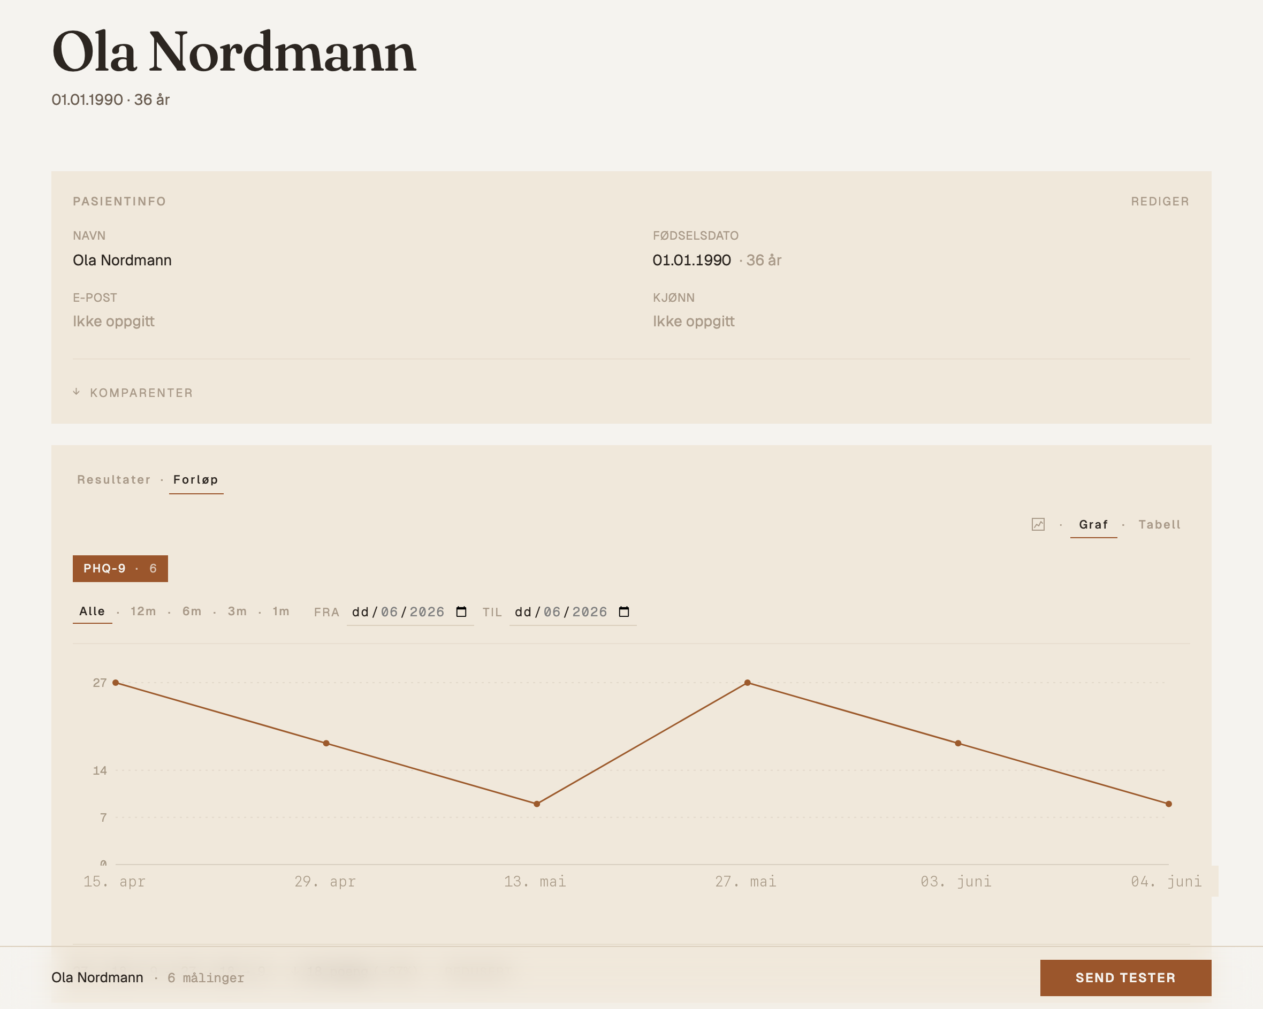Toggle the PHQ-9 test chip
The height and width of the screenshot is (1009, 1263).
tap(120, 568)
